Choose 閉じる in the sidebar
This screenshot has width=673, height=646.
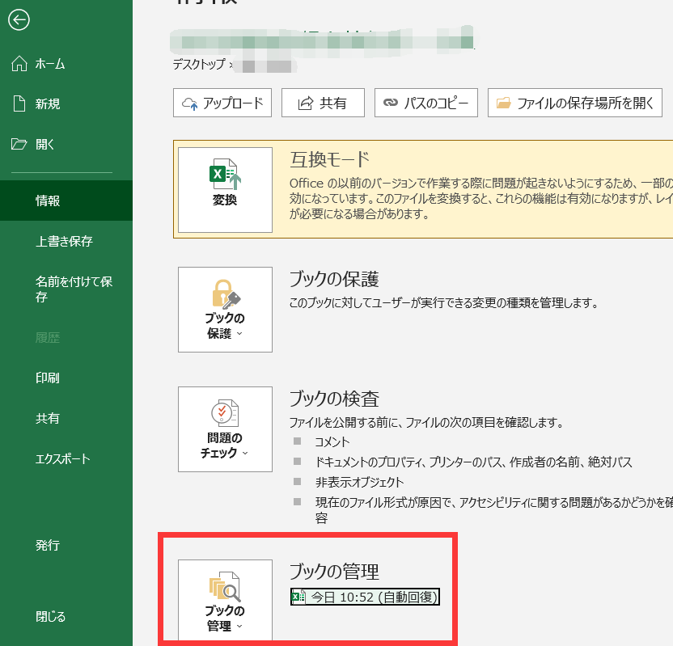coord(50,616)
